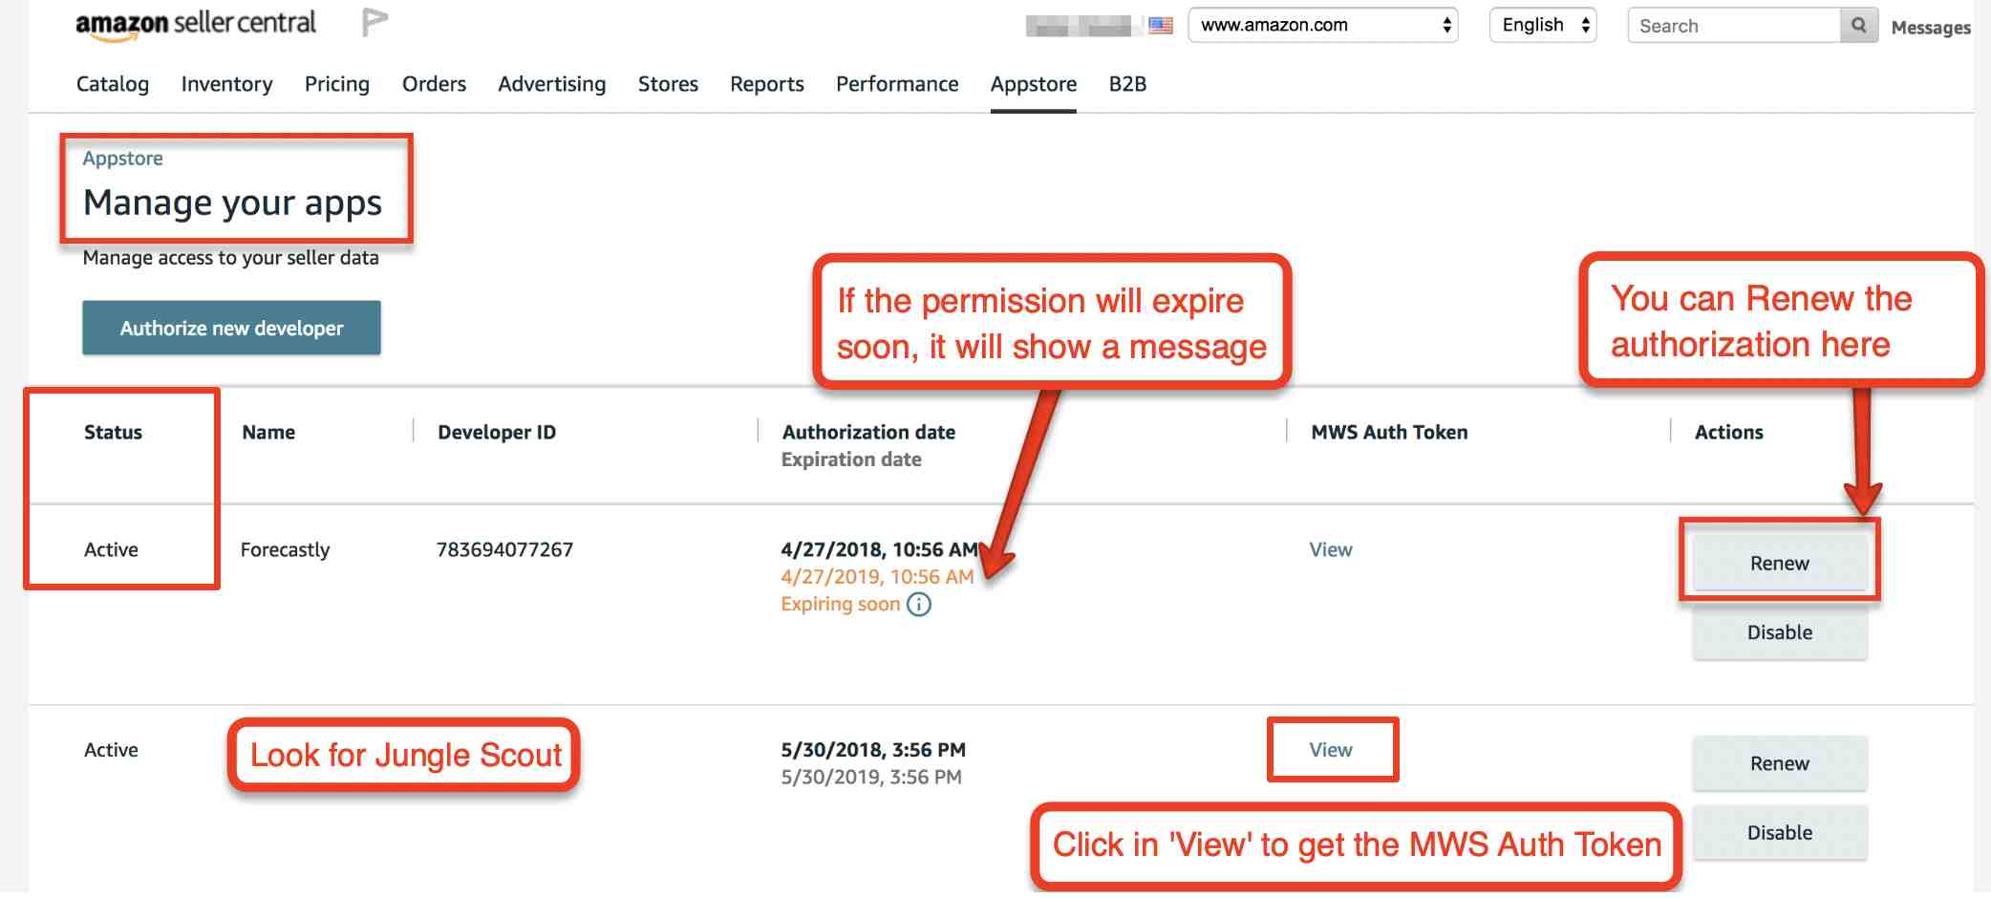The height and width of the screenshot is (898, 1991).
Task: Disable the app authorized 5/30/2018
Action: [1780, 833]
